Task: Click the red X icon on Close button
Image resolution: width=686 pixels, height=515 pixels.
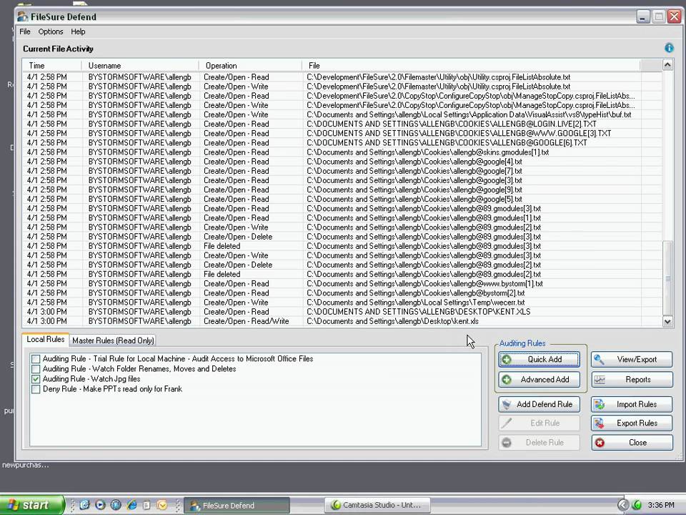Action: [x=600, y=443]
